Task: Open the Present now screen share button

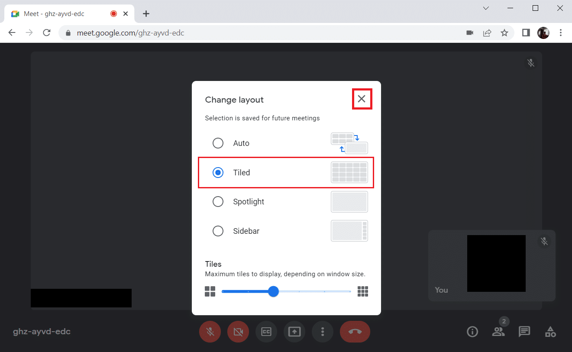Action: [294, 332]
